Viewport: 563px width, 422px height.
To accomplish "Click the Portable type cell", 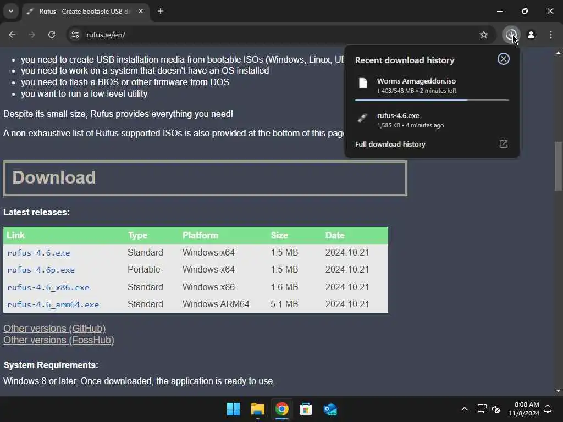I will click(x=144, y=269).
